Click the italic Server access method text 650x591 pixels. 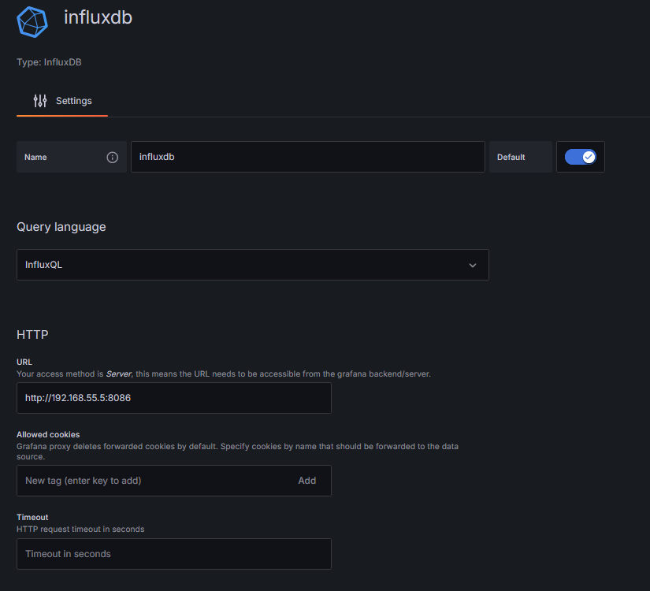click(118, 374)
